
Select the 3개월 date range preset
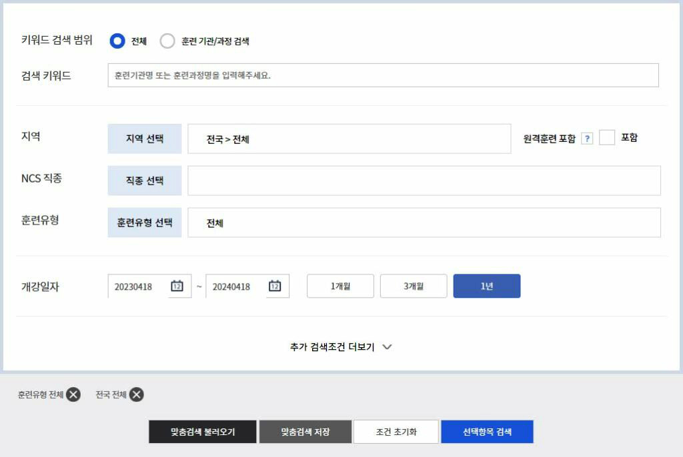414,286
